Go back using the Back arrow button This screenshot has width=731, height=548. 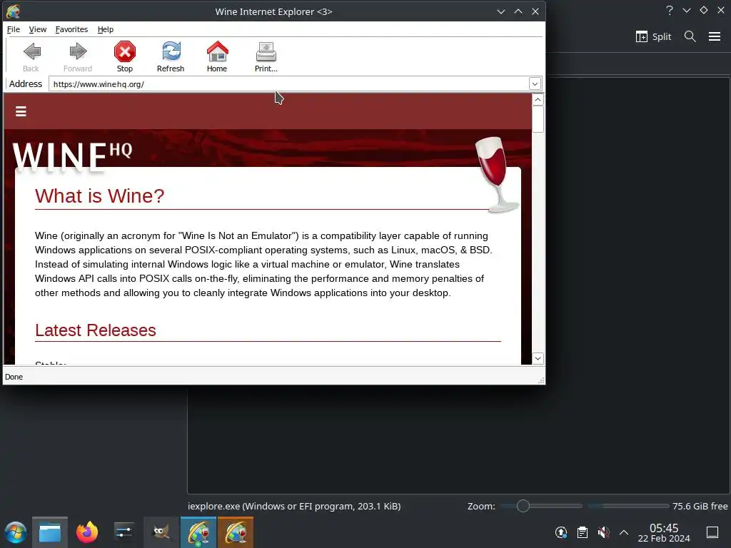[x=31, y=57]
